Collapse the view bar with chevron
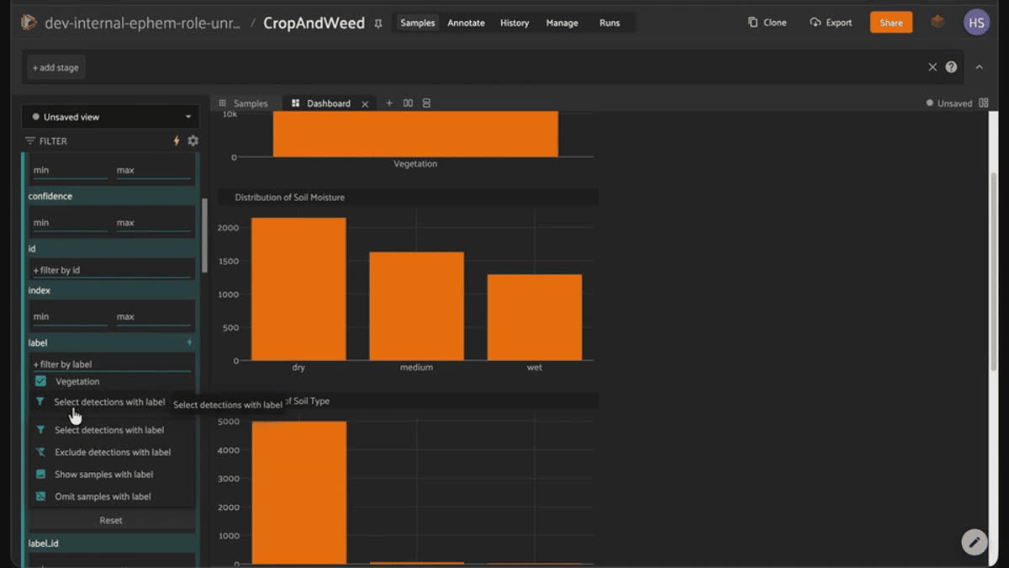This screenshot has width=1009, height=568. (980, 67)
